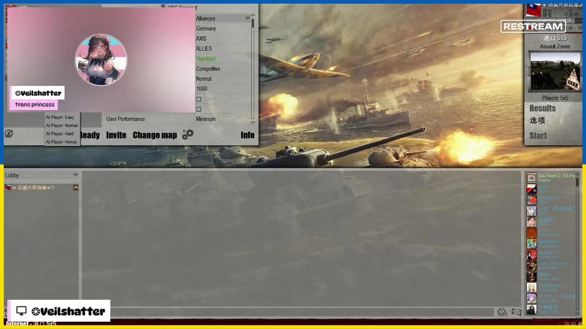
Task: Click the Change map button
Action: pos(155,135)
